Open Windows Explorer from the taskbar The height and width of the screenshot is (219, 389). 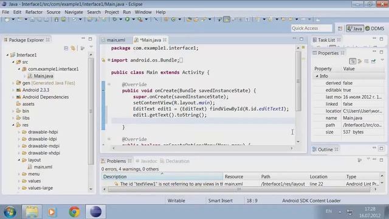pos(32,212)
